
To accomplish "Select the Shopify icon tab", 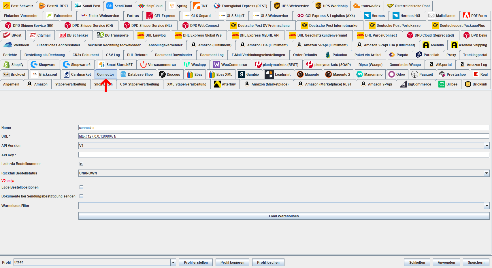I will point(6,64).
